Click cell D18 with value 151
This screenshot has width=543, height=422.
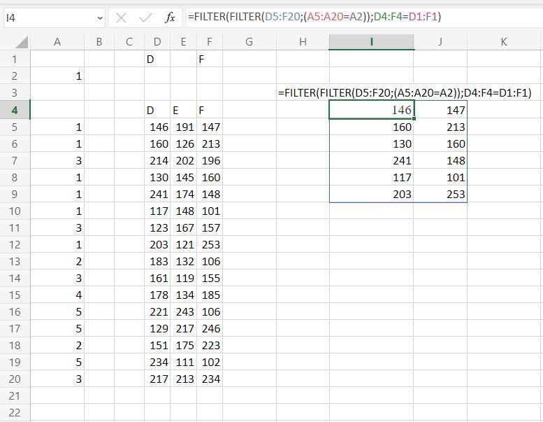157,345
